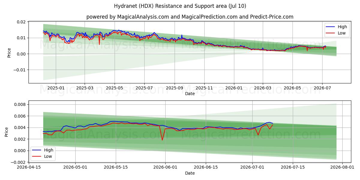Click the '0.008' y-axis tick on bottom chart
The image size is (360, 180).
20,104
